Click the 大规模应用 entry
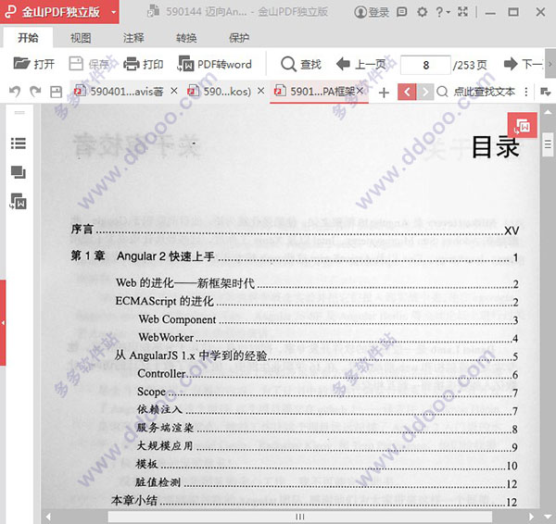Screen dimensions: 556x524 click(x=328, y=446)
